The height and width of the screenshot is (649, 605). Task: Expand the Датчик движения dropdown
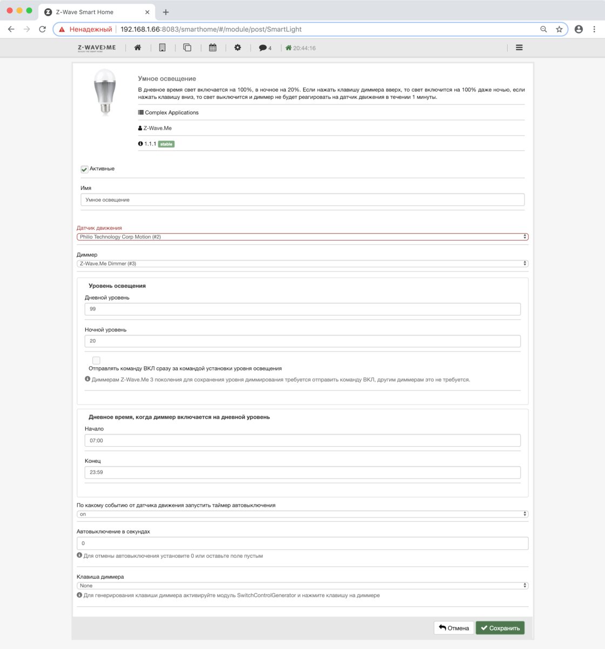302,237
